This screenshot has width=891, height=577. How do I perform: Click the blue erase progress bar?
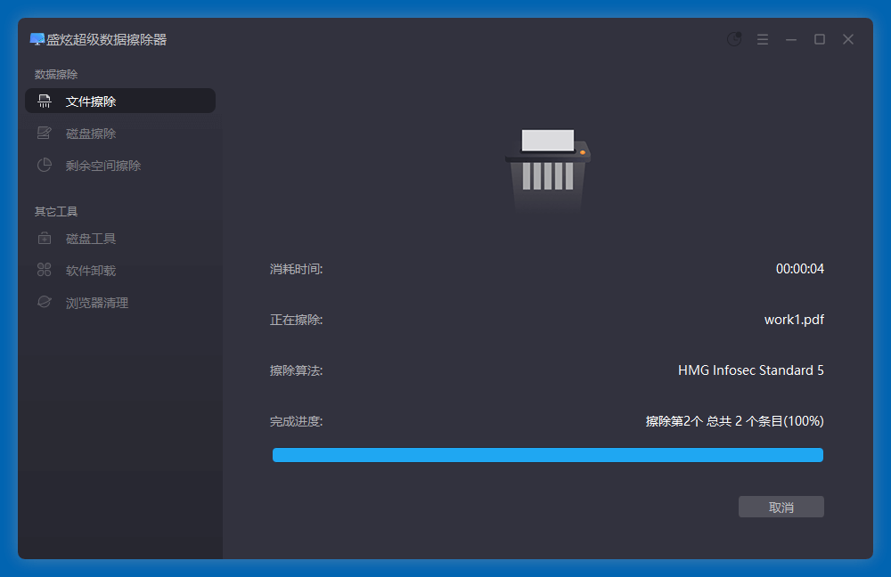[x=547, y=455]
